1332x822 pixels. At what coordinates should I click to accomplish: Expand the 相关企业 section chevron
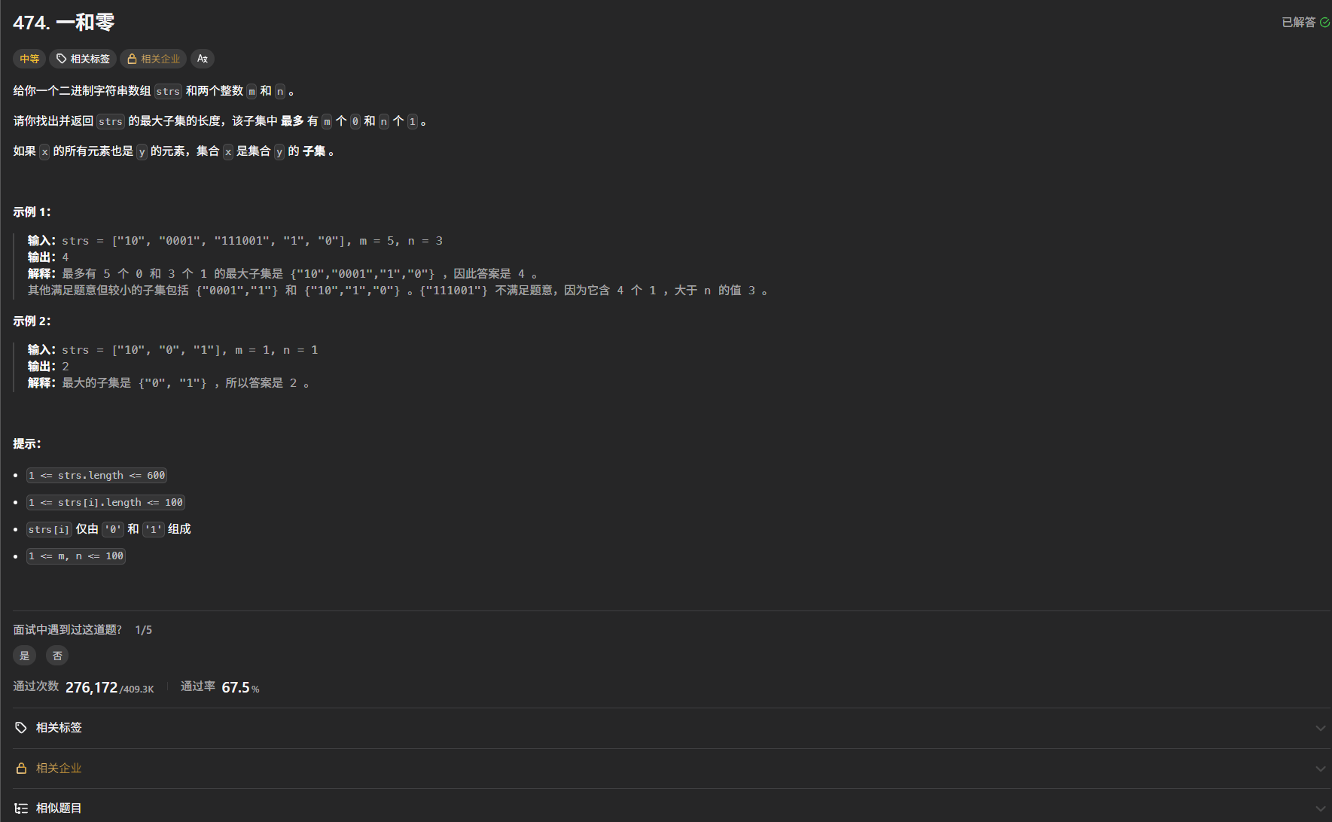click(1320, 769)
